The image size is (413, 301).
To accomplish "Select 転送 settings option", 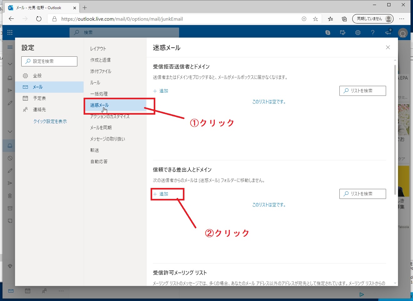I will coord(95,150).
